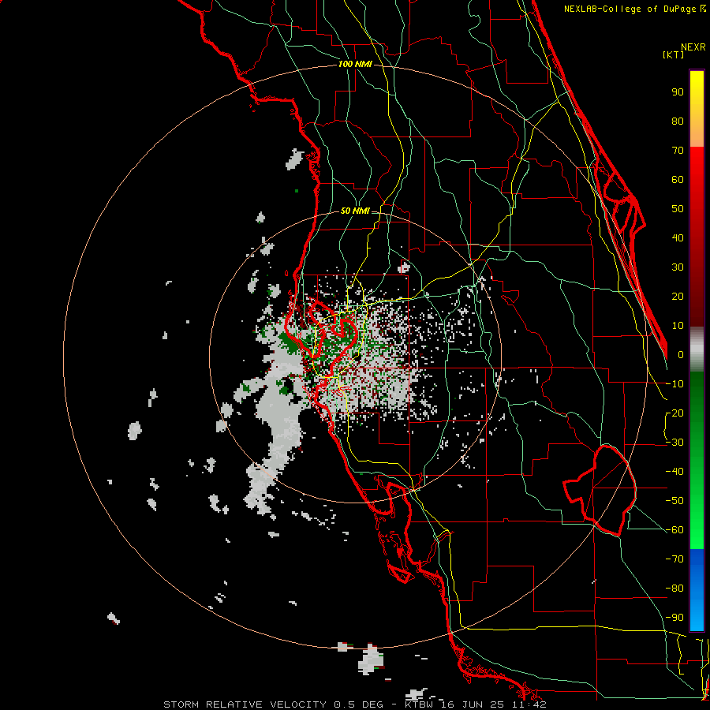The height and width of the screenshot is (710, 710).
Task: Click the 90 knot value on the velocity scale
Action: [x=678, y=92]
